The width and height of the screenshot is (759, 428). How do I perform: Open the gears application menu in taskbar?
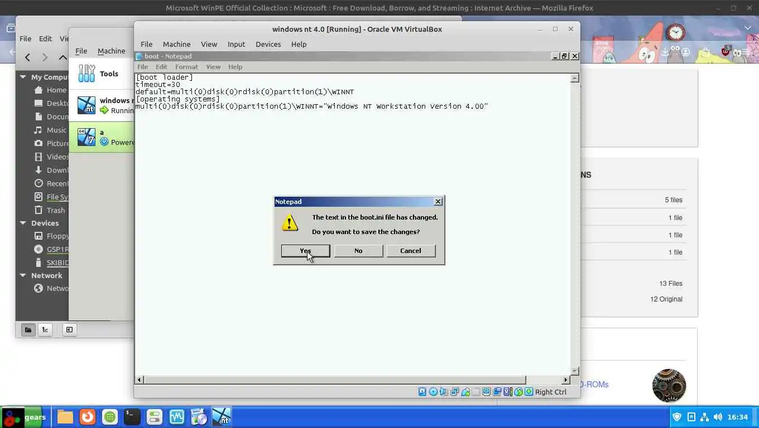[23, 417]
